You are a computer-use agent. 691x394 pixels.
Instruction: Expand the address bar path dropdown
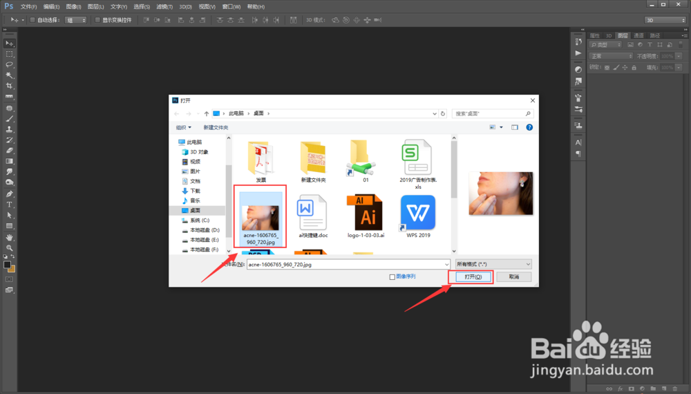(435, 113)
